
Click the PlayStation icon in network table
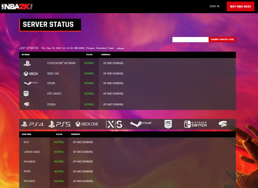pyautogui.click(x=27, y=63)
